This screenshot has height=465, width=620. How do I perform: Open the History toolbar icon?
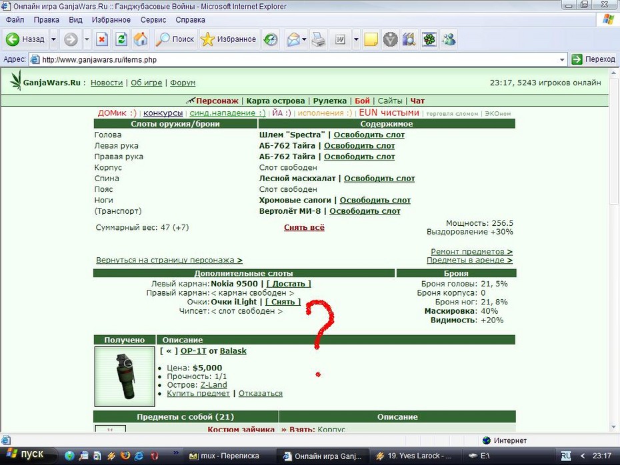271,39
